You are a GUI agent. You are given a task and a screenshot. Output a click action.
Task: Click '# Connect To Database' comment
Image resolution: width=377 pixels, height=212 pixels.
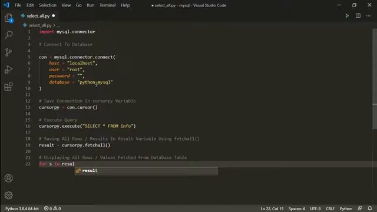click(65, 45)
